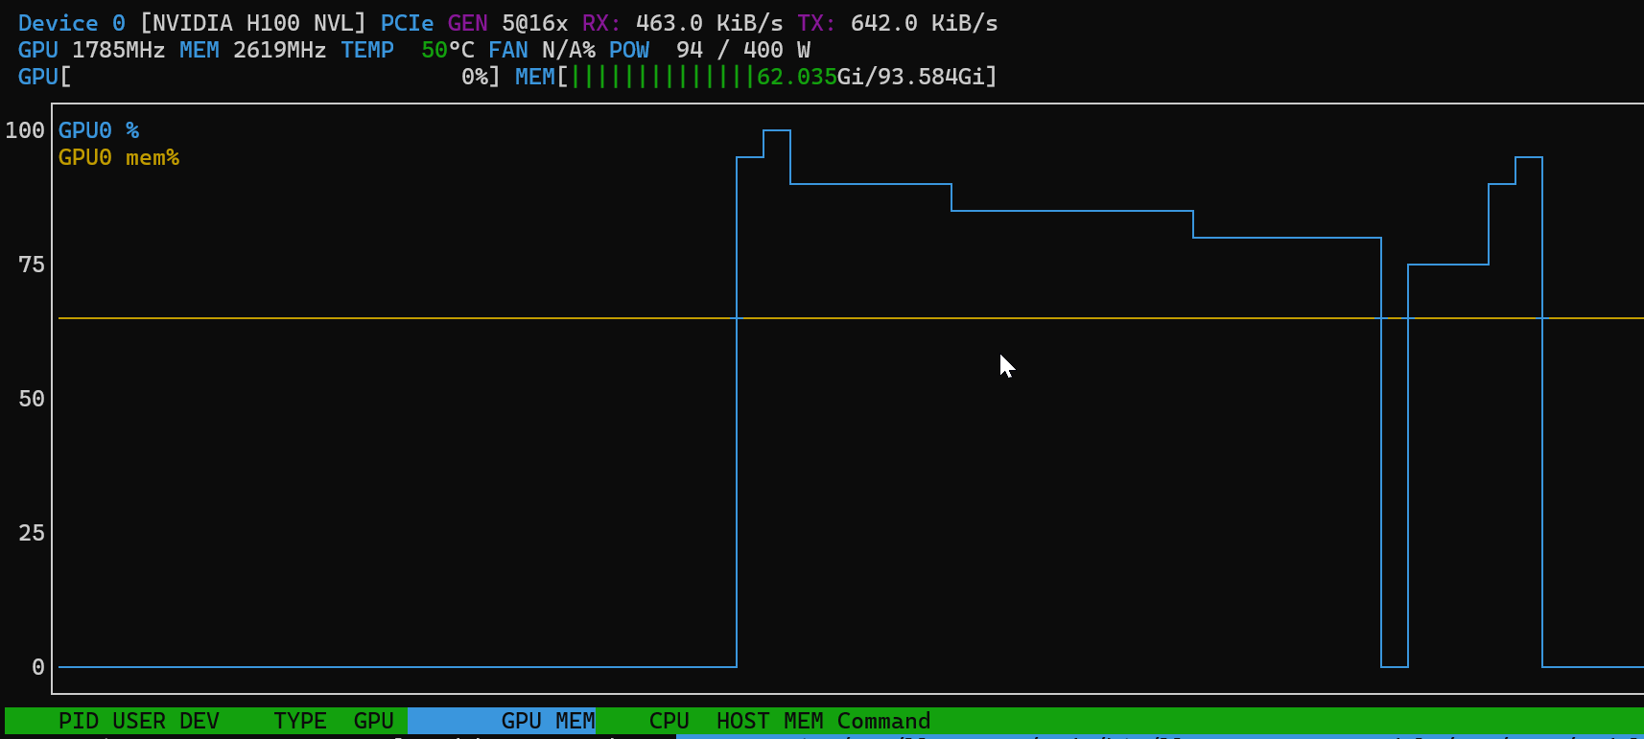Click the power reading '94 / 400 W'
Image resolution: width=1644 pixels, height=739 pixels.
click(743, 50)
